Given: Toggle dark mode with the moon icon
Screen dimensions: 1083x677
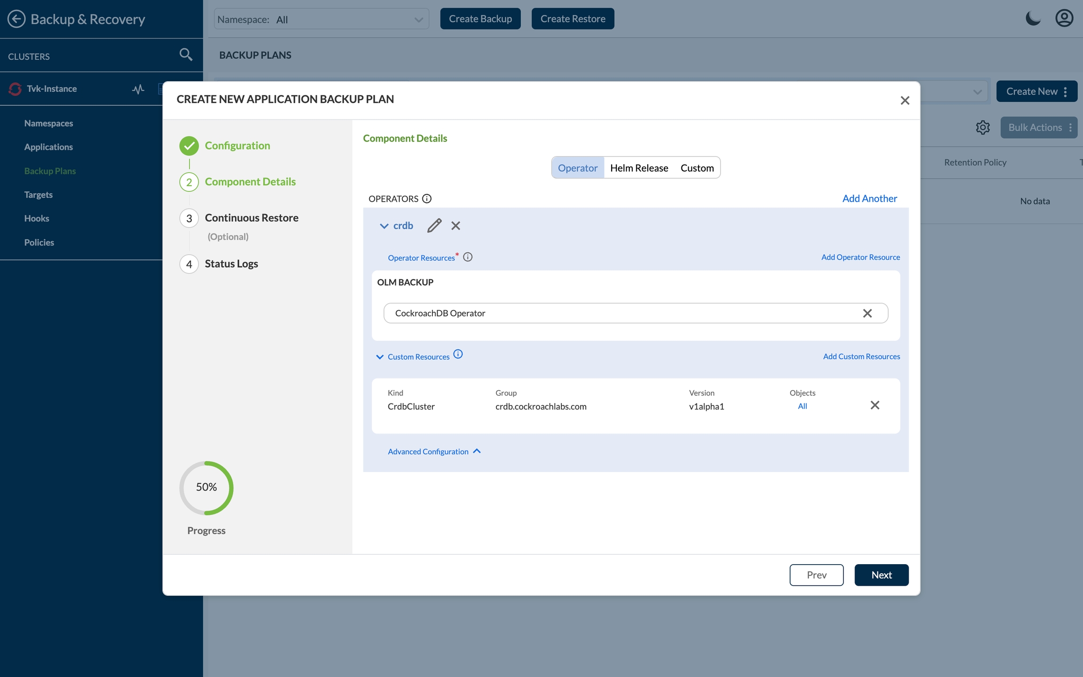Looking at the screenshot, I should (x=1033, y=19).
